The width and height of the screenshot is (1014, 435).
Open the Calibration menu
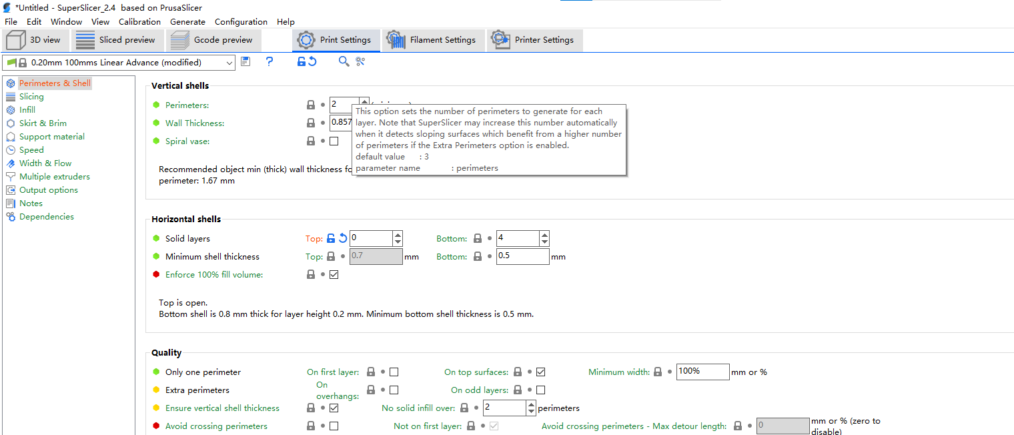[139, 22]
